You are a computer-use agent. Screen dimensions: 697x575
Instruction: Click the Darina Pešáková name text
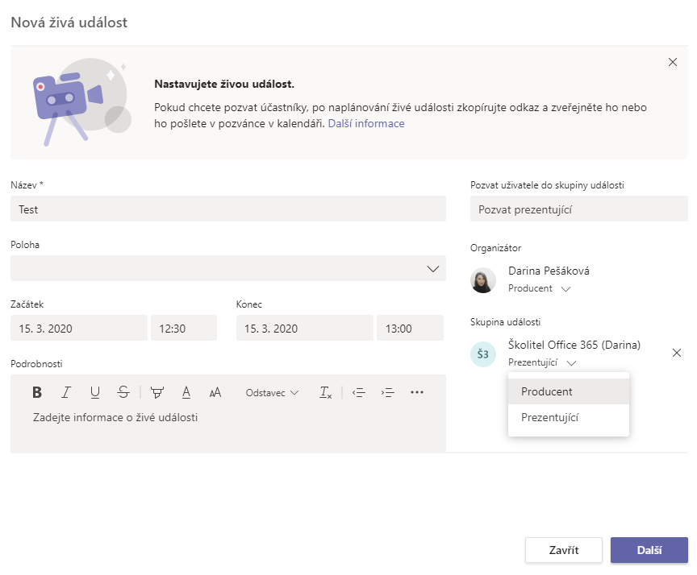[549, 271]
